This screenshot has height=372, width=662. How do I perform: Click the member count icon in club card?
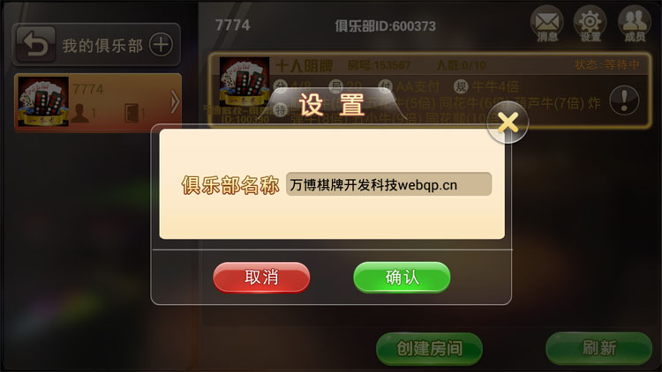[79, 113]
